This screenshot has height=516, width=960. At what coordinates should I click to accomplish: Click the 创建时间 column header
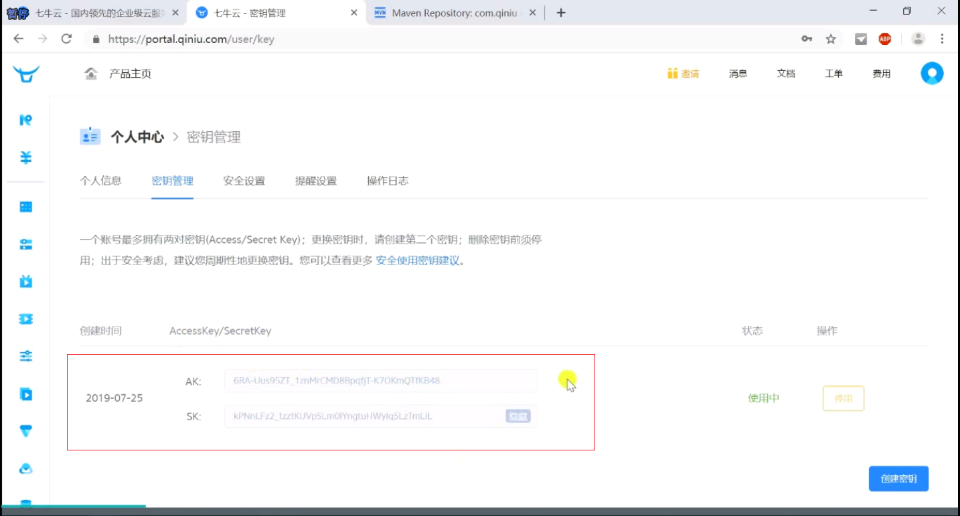[100, 331]
